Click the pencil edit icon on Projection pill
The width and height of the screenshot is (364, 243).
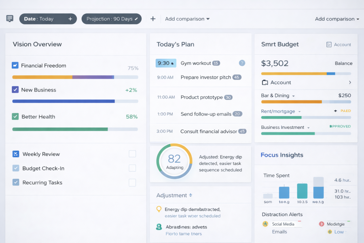pyautogui.click(x=136, y=19)
